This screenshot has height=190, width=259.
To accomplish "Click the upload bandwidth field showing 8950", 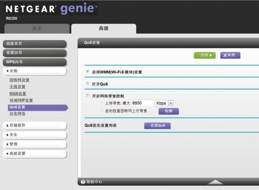I will tap(142, 103).
